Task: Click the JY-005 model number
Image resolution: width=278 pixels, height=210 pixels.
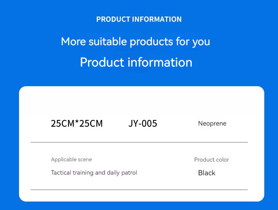Action: (143, 123)
